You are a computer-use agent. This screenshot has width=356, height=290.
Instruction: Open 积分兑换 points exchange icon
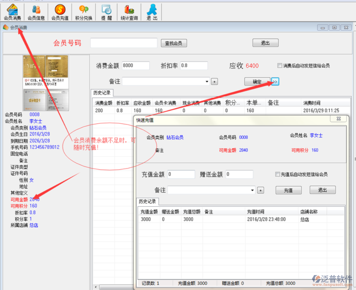pos(83,12)
